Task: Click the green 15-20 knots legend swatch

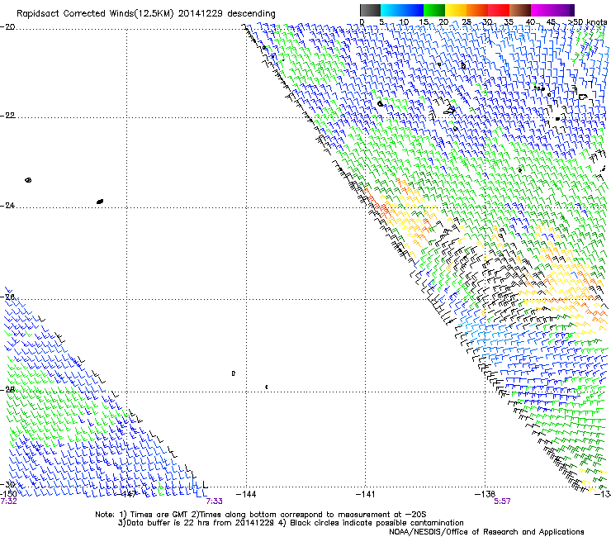Action: pyautogui.click(x=434, y=10)
